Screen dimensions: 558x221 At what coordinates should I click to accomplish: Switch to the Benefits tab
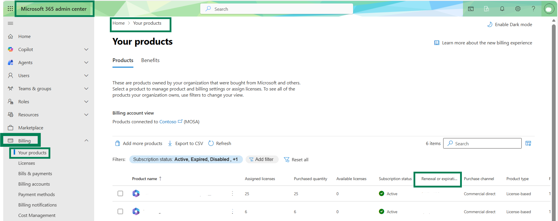[x=150, y=60]
